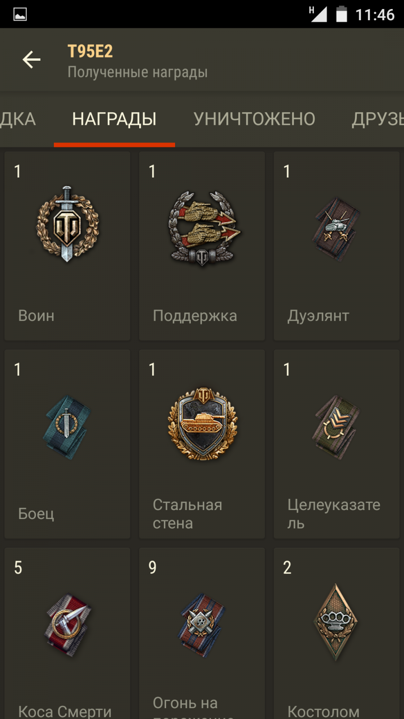The width and height of the screenshot is (404, 719).
Task: Switch to the УНИЧТОЖЕНО tab
Action: click(255, 120)
